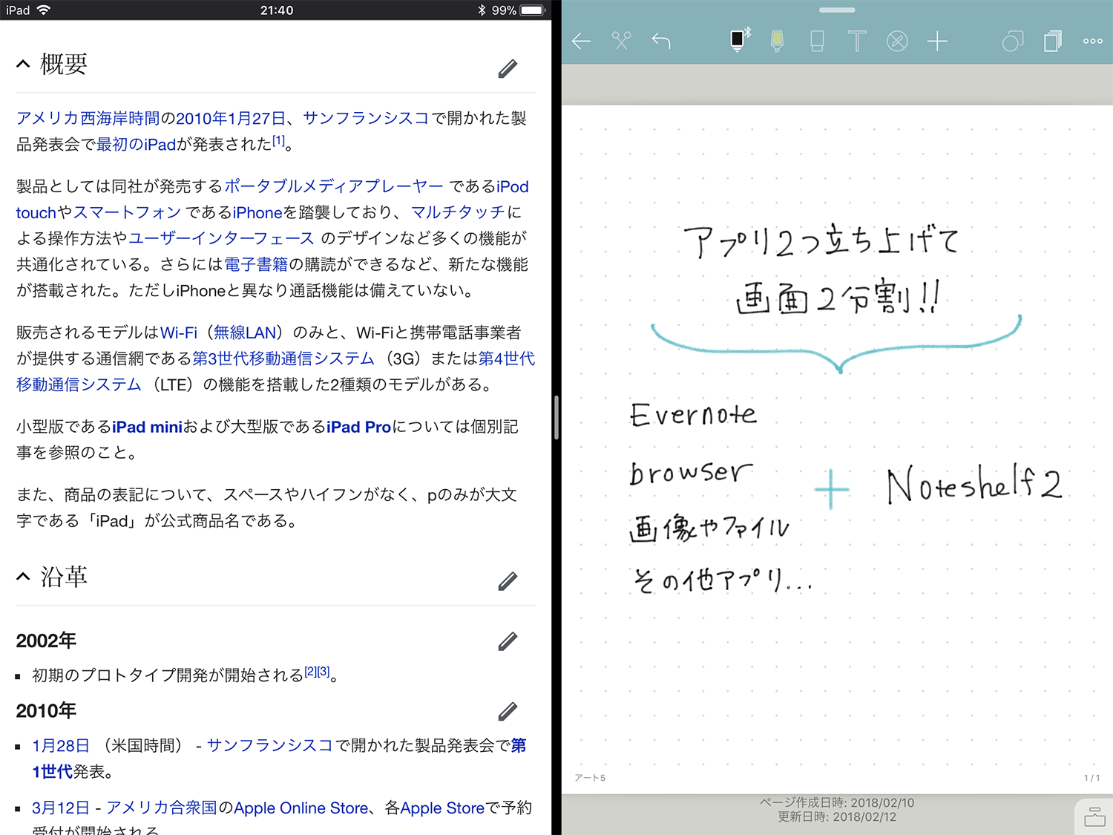Tap the ページ作成日時 2018/02/10 text

837,802
